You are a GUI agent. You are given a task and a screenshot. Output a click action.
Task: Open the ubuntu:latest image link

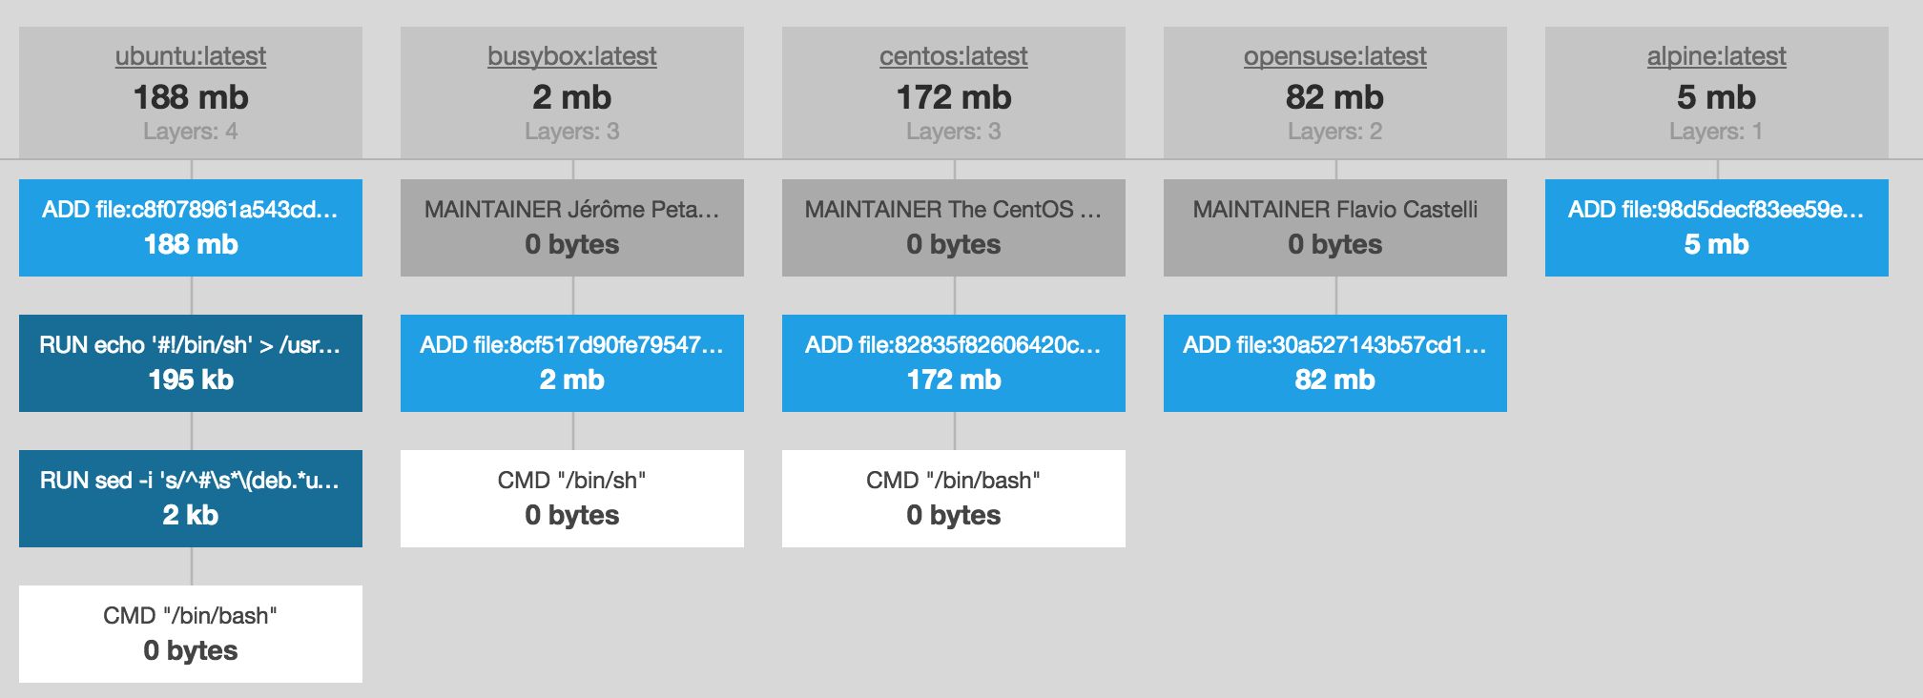(191, 56)
